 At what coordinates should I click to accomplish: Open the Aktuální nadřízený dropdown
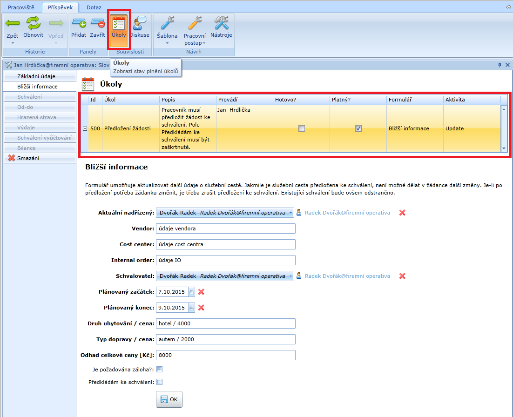tap(291, 213)
